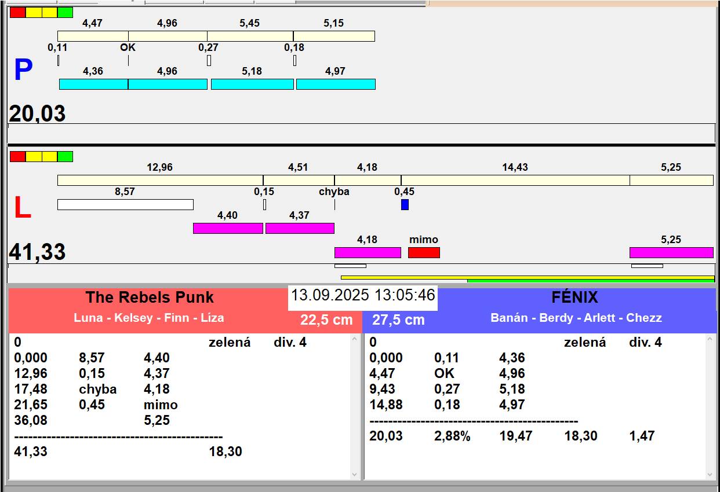Click the large blue P lane letter

[23, 71]
